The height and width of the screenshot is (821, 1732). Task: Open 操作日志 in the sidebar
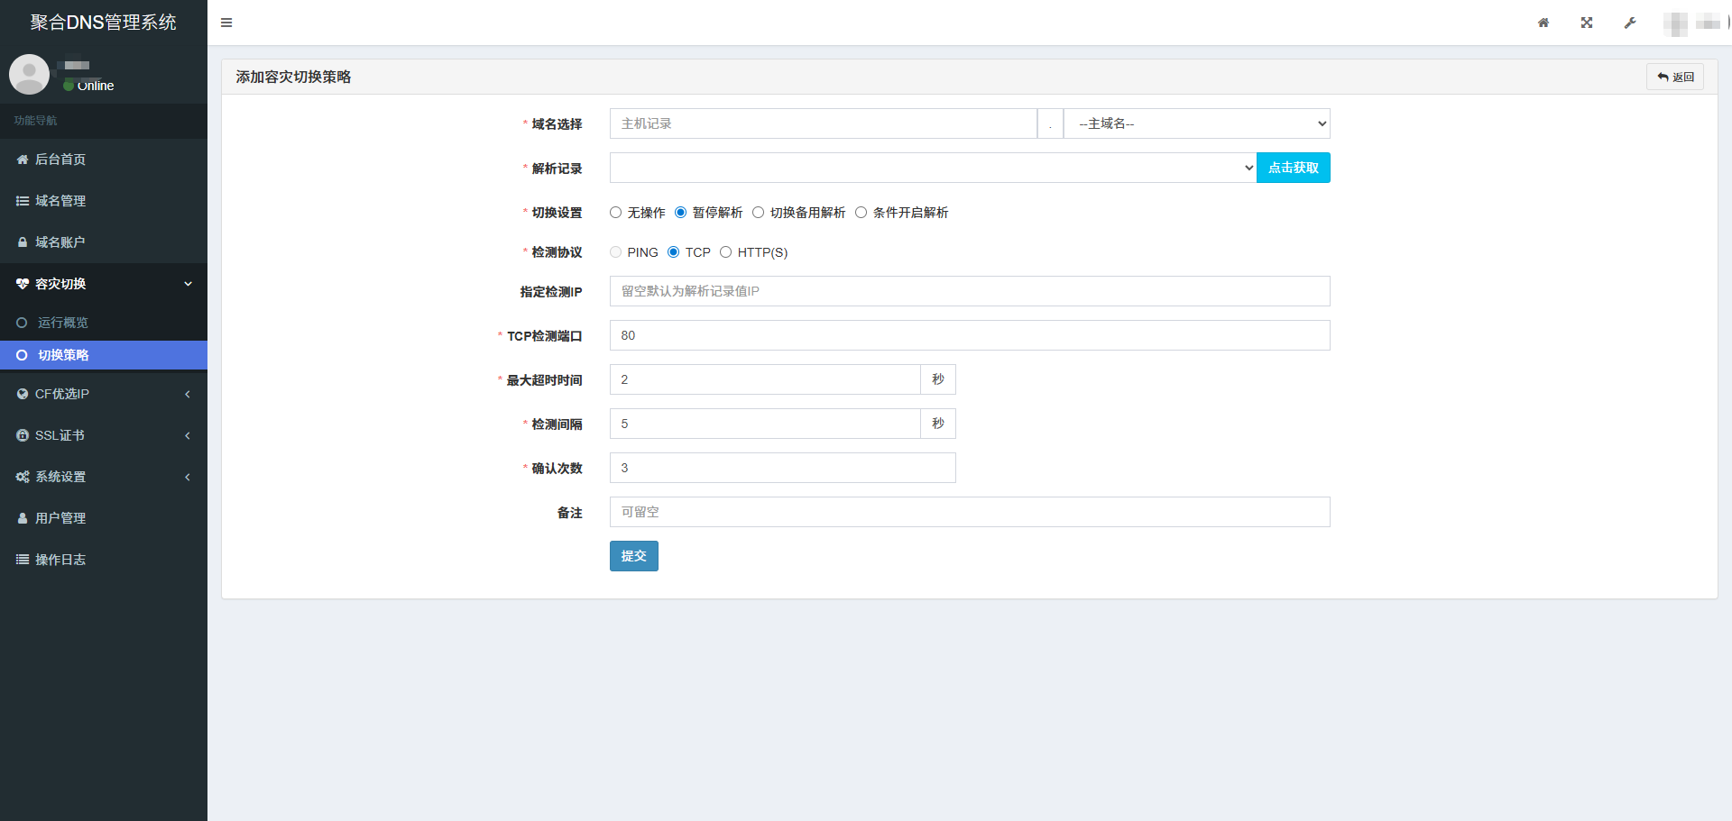click(60, 560)
